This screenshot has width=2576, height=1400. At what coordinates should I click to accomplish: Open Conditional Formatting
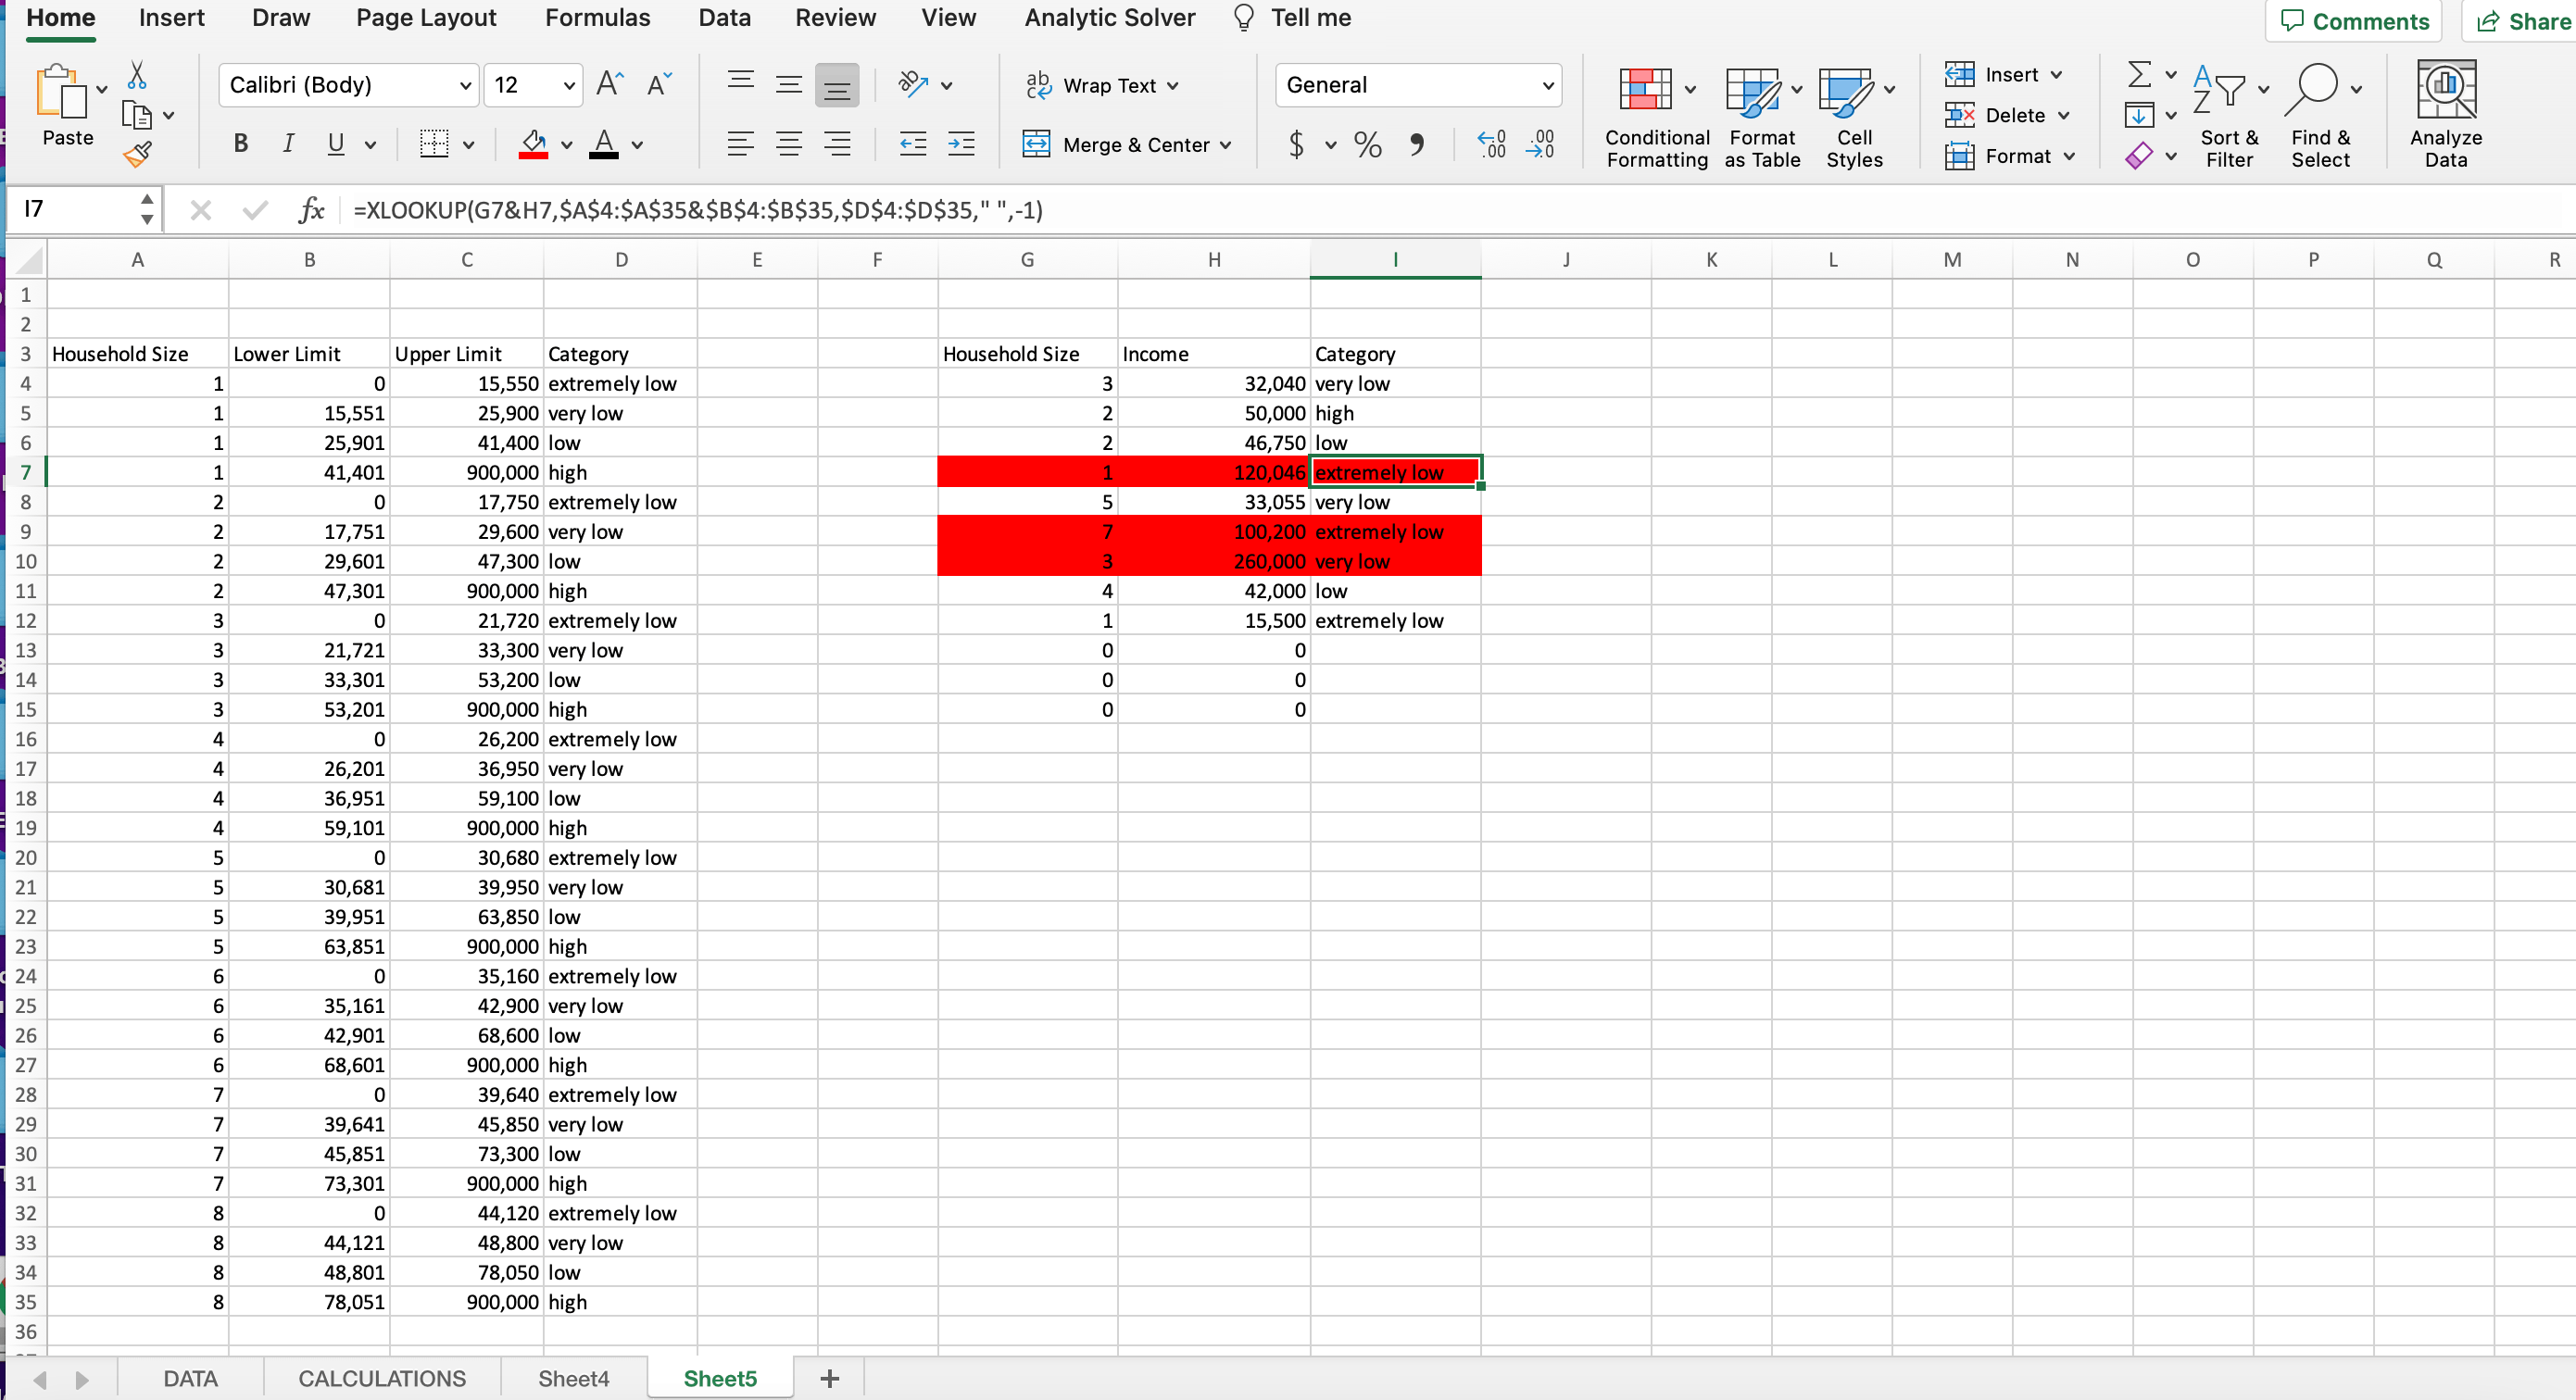1646,90
